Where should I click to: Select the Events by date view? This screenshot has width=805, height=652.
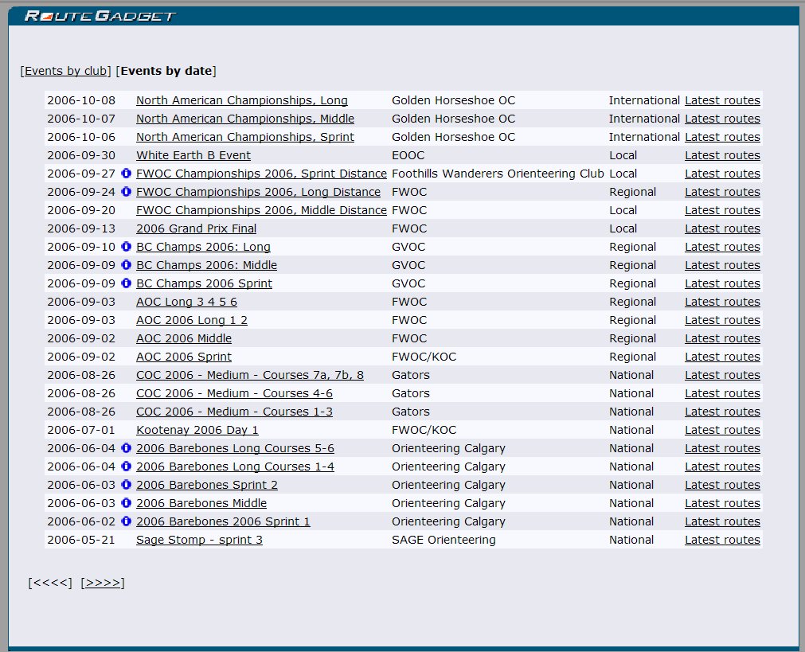pos(166,71)
